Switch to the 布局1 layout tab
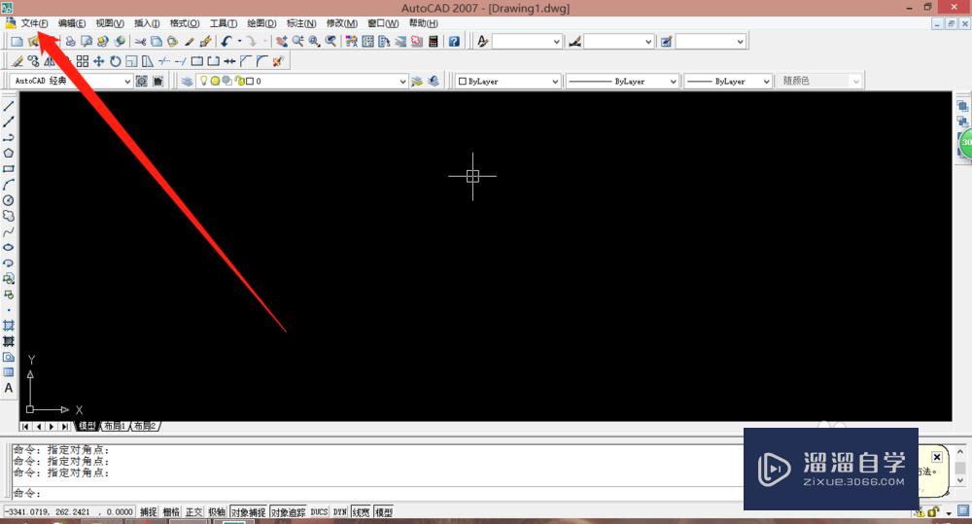 (x=115, y=426)
